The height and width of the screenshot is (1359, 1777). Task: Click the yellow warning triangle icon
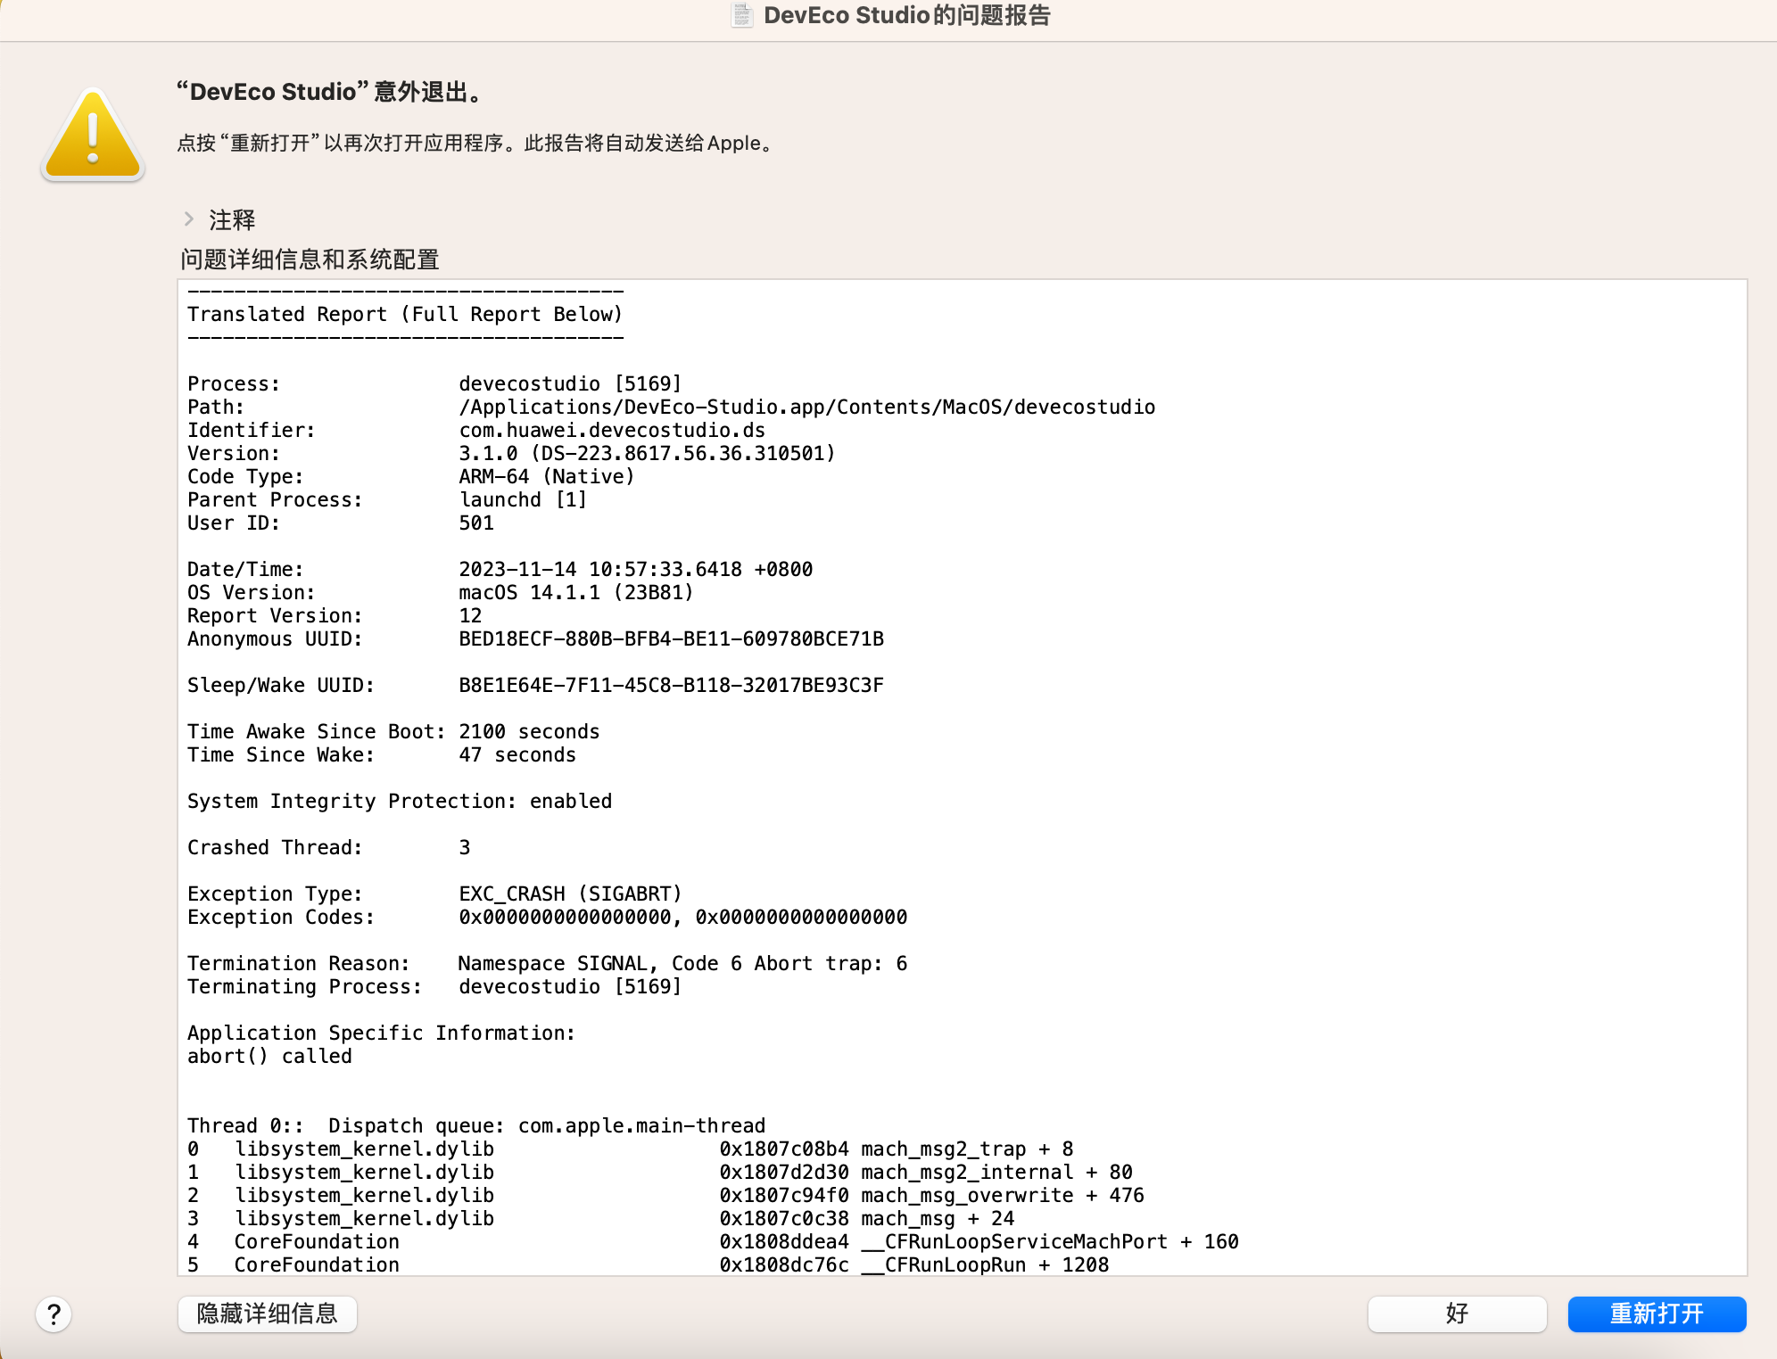click(93, 136)
